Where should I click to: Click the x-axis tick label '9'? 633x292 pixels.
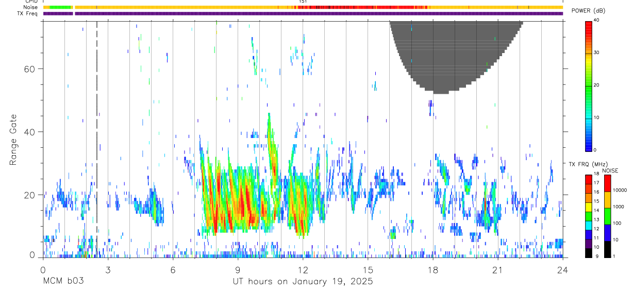point(238,269)
